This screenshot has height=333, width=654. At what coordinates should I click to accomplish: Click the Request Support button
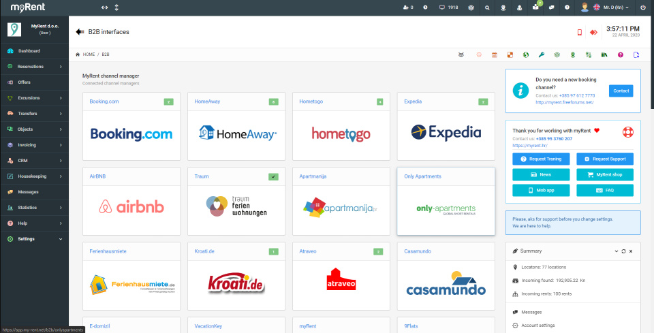pos(605,159)
